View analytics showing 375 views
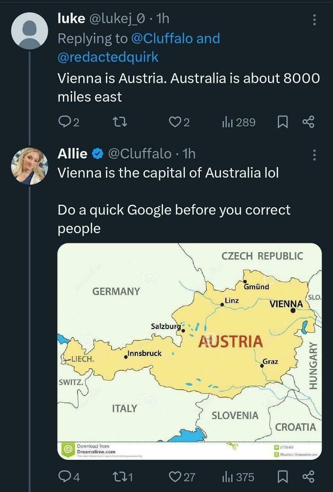Image resolution: width=333 pixels, height=492 pixels. [x=238, y=477]
